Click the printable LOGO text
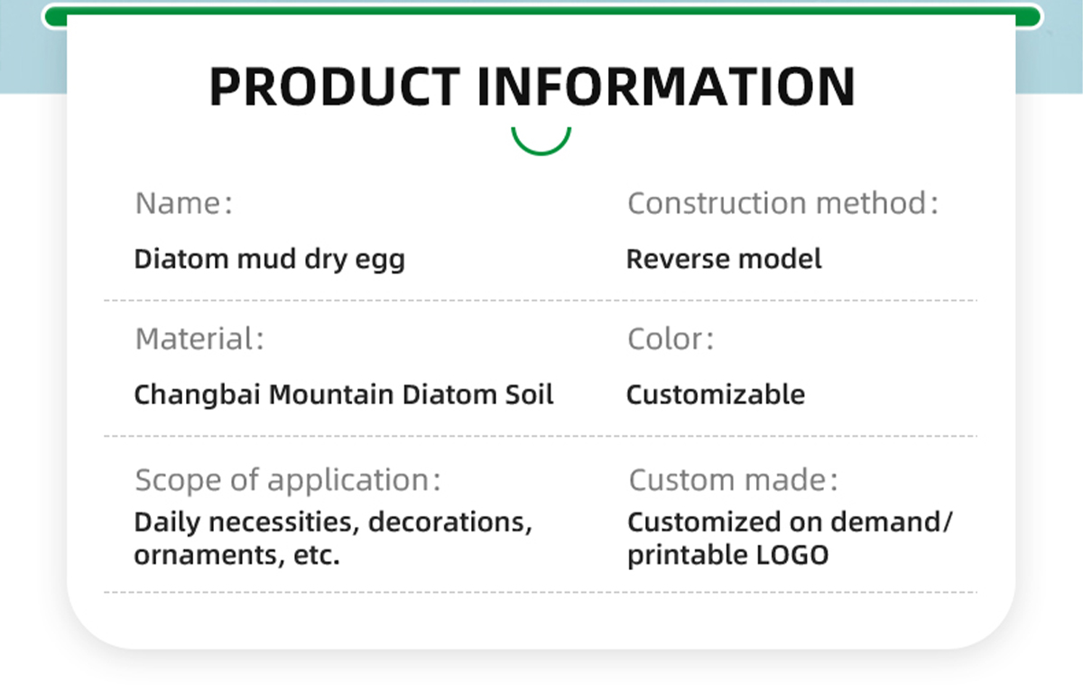Screen dimensions: 1083x700 (x=727, y=556)
